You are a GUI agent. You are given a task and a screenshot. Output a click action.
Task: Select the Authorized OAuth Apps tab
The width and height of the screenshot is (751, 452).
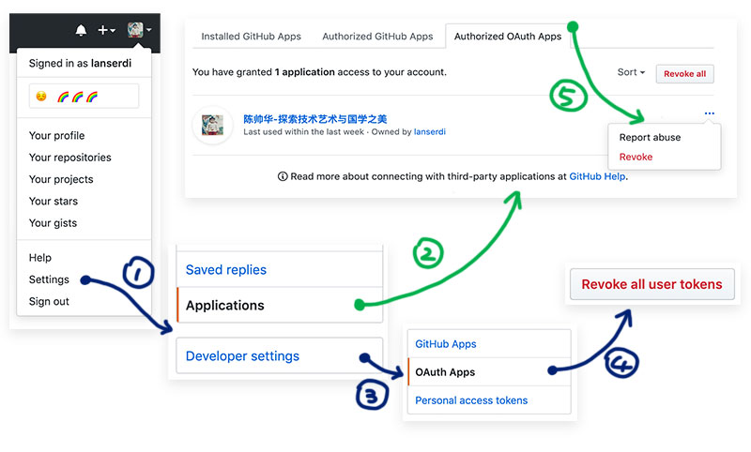tap(508, 37)
